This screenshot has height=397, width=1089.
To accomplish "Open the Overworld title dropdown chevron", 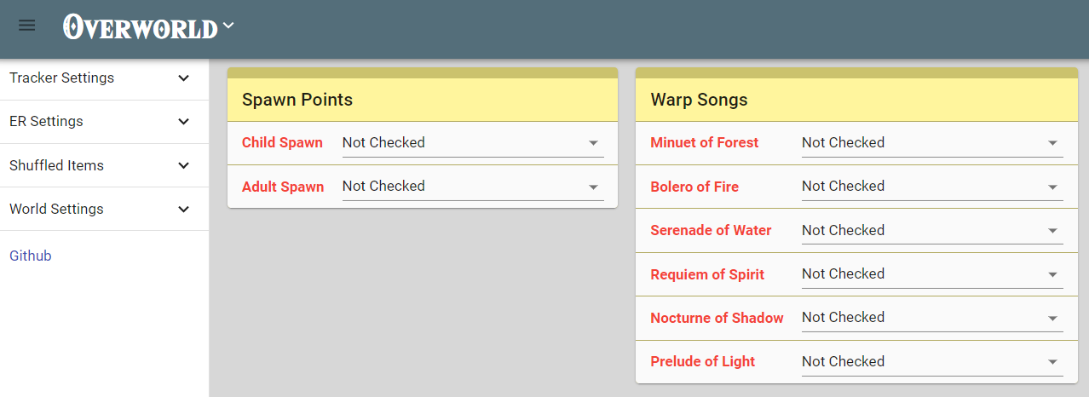I will [228, 26].
